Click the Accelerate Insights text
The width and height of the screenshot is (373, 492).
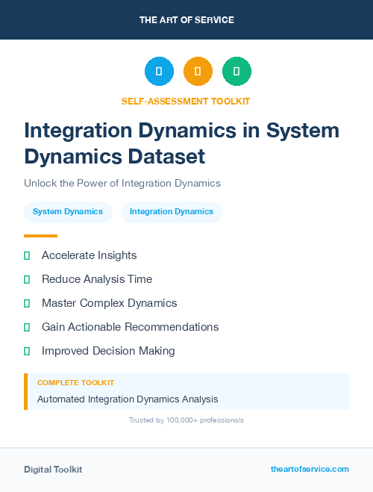89,255
